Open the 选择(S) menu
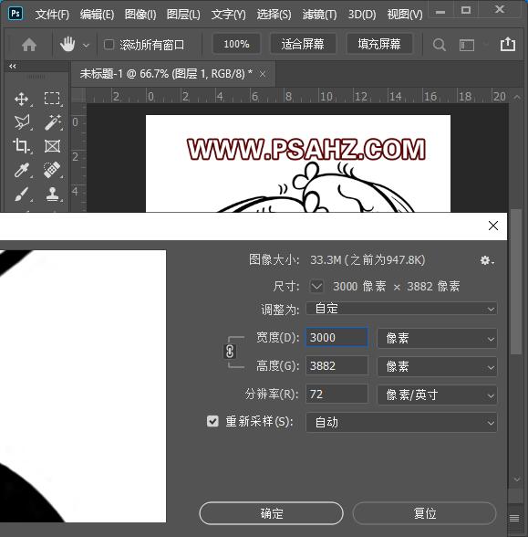The width and height of the screenshot is (528, 537). point(274,15)
